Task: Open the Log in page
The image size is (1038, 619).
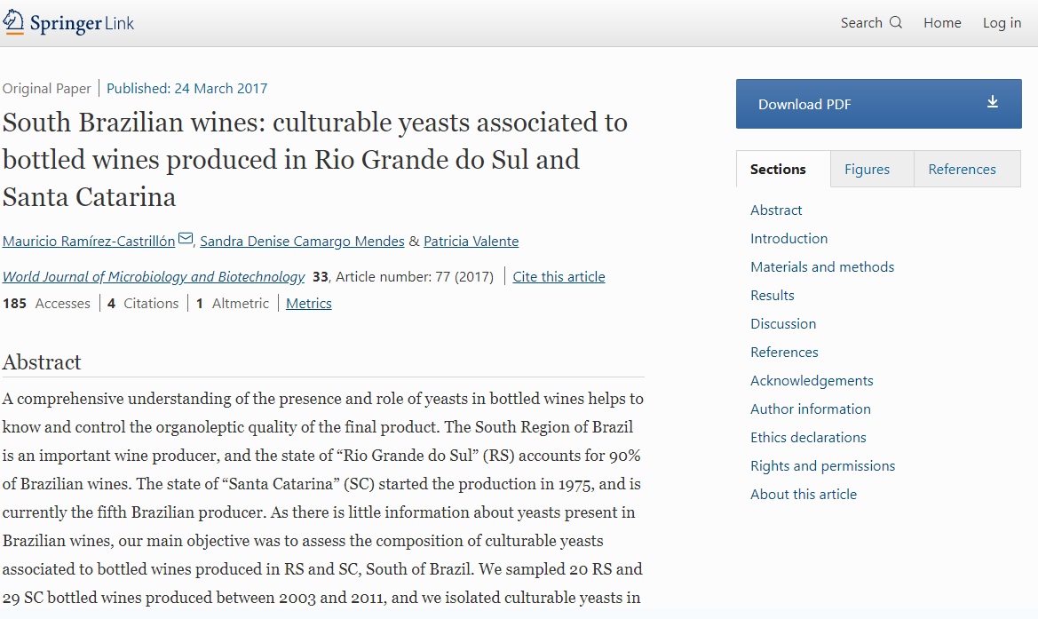Action: tap(1002, 23)
